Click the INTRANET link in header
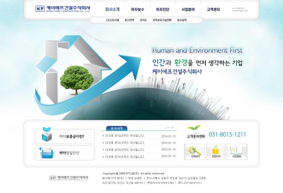The image size is (283, 193). 239,8
